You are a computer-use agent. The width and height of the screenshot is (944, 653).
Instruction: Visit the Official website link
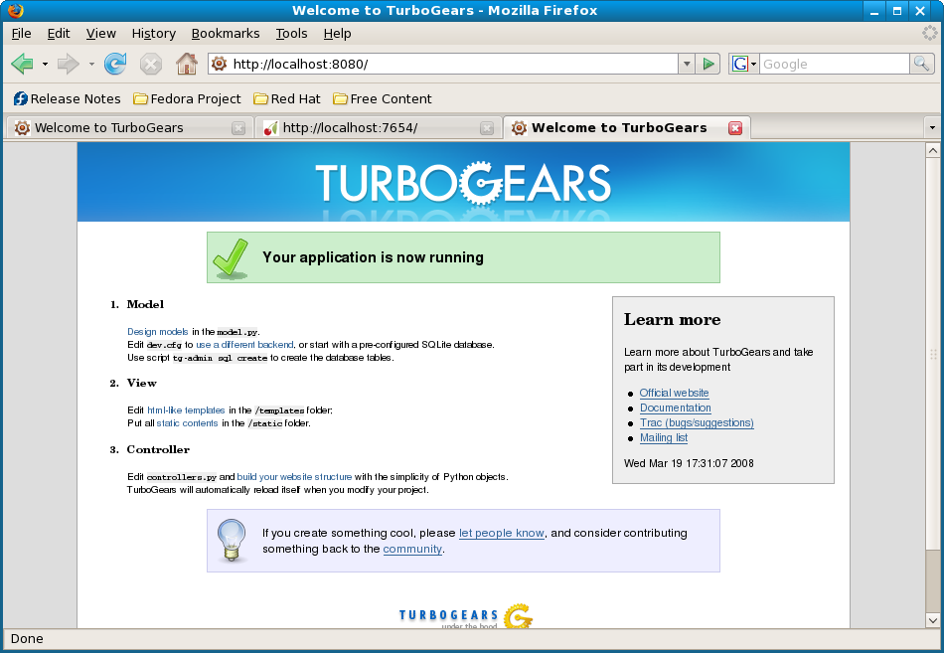coord(674,393)
